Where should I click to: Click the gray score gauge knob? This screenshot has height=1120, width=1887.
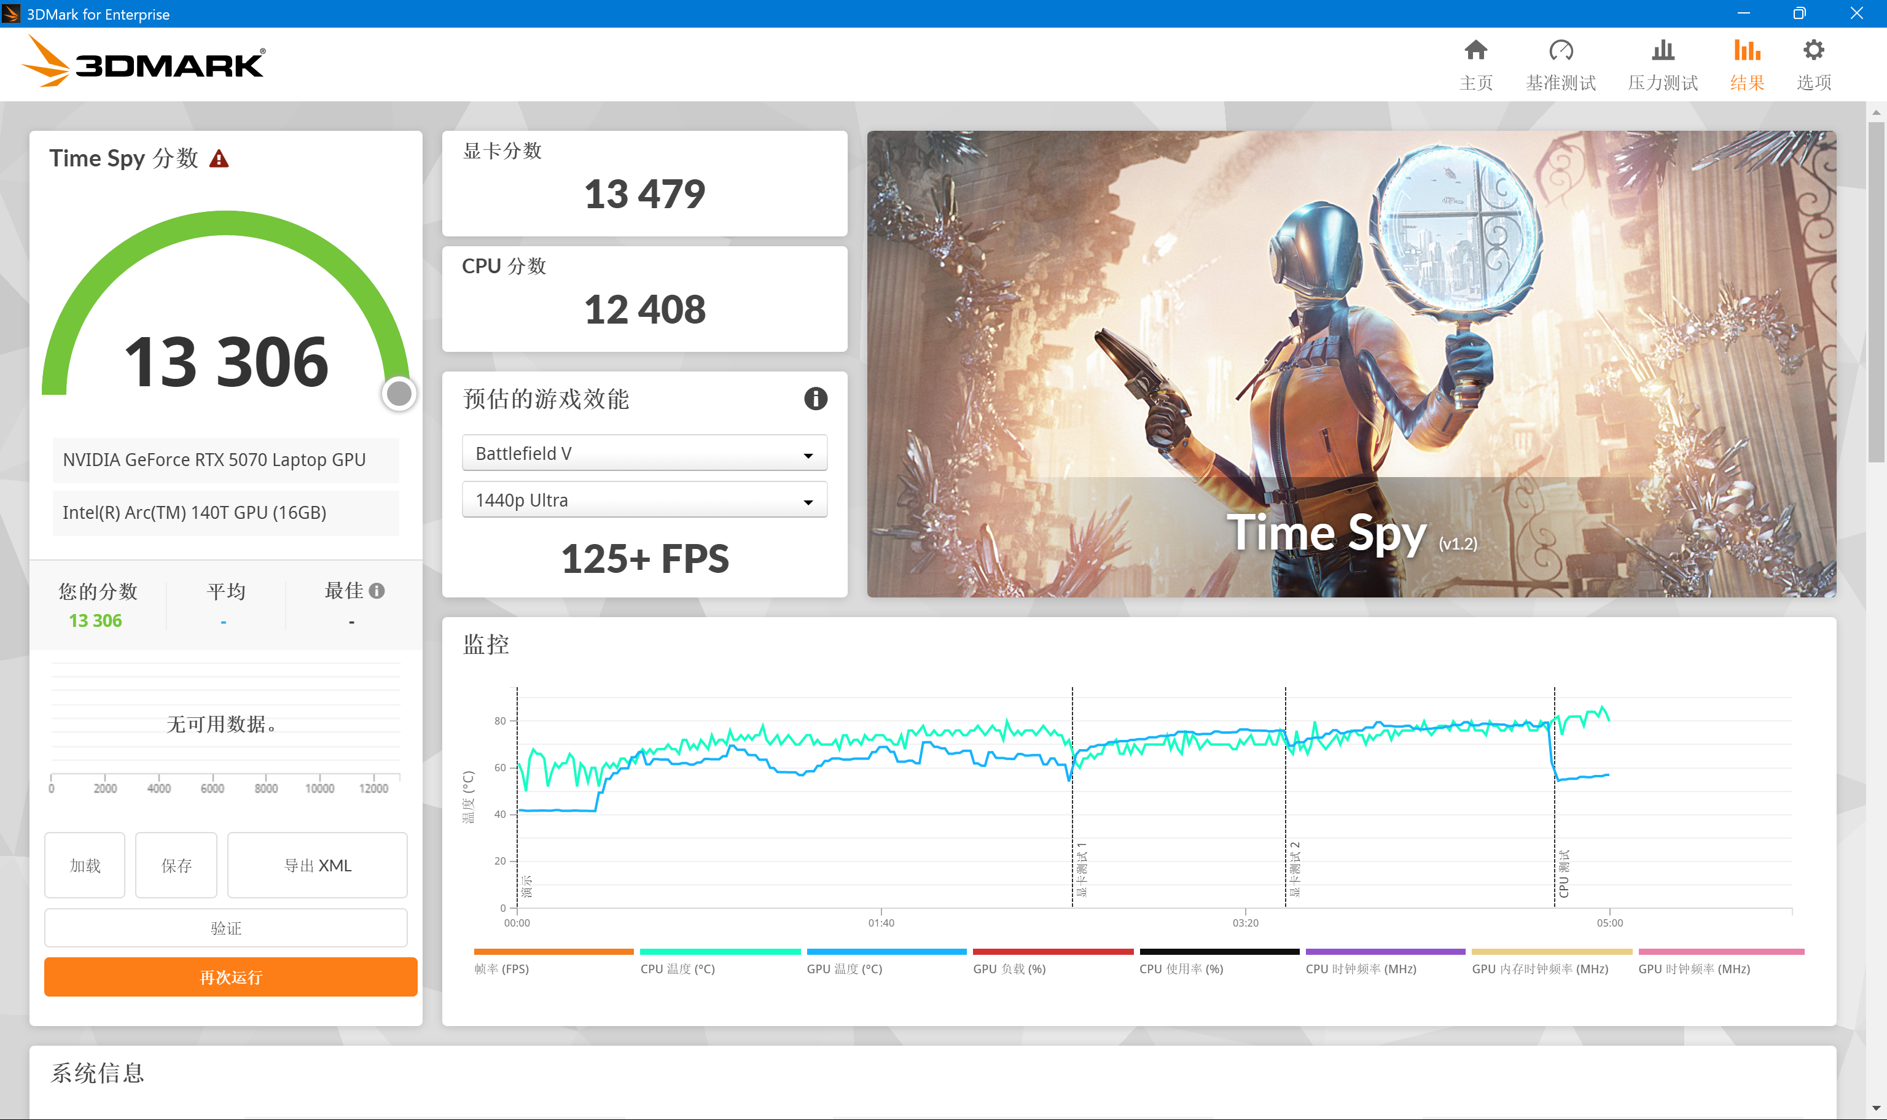point(399,393)
